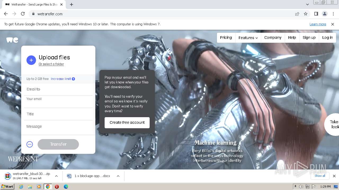Screen dimensions: 339x190
Task: Toggle Chrome side panel icon
Action: pos(316,14)
